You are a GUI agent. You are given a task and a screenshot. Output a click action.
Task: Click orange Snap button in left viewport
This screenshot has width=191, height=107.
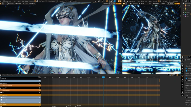119,3
